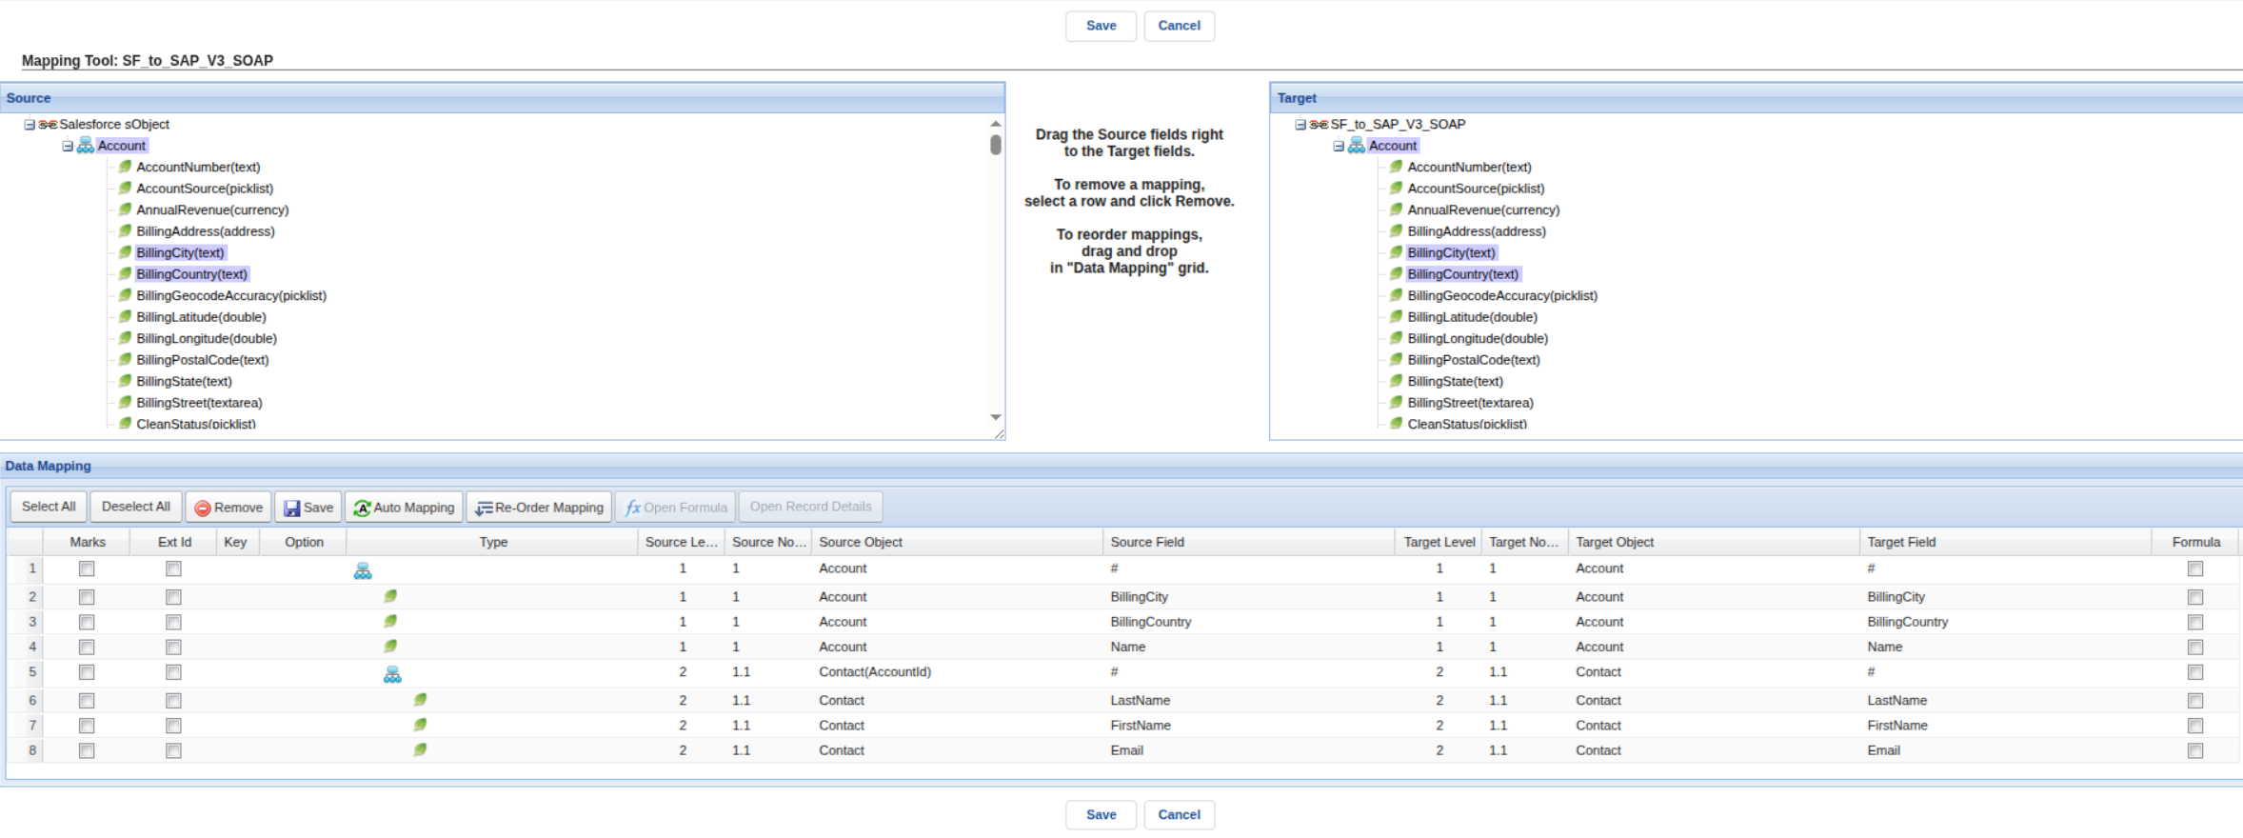The image size is (2243, 838).
Task: Select Contact(AccountId) cell in row 5
Action: 957,672
